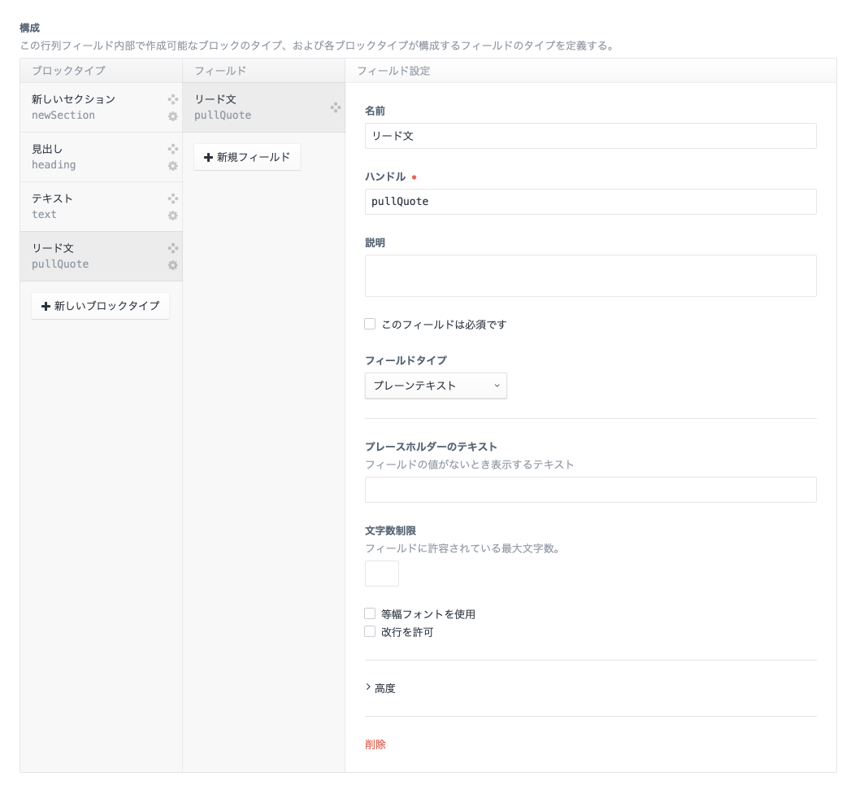Click the 新しいブロックタイプ button
Screen dimensions: 855x794
coord(100,306)
